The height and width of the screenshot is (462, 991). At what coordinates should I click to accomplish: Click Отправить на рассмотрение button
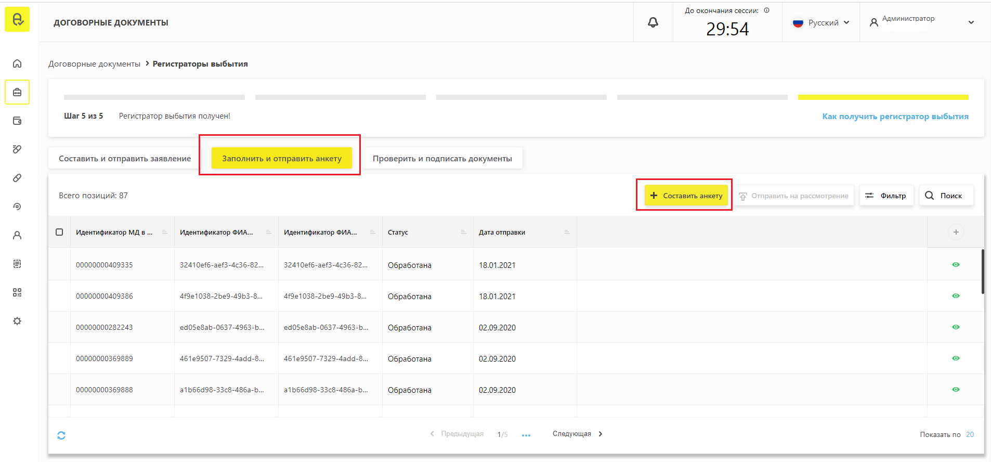[x=793, y=196]
